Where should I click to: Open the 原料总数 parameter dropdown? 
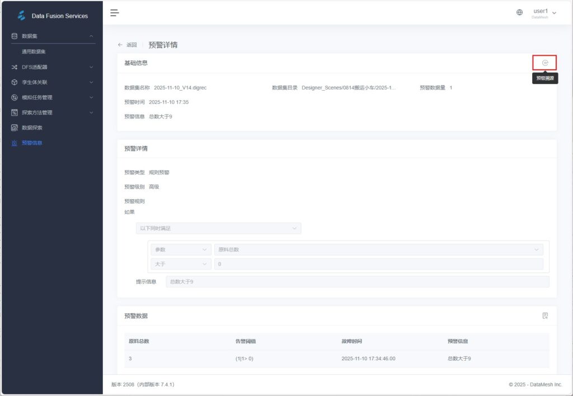378,249
